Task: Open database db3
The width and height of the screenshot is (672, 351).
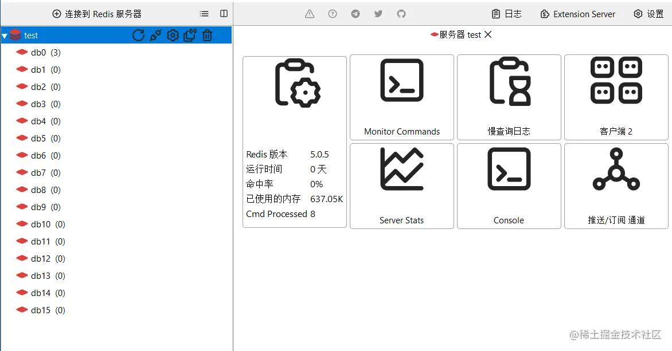Action: coord(38,104)
